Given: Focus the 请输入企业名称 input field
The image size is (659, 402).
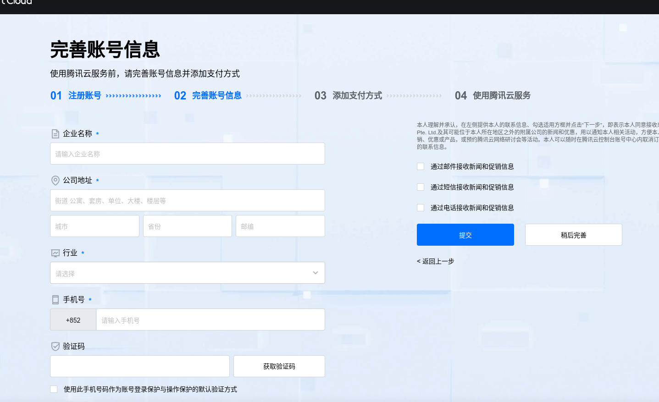Looking at the screenshot, I should tap(187, 154).
